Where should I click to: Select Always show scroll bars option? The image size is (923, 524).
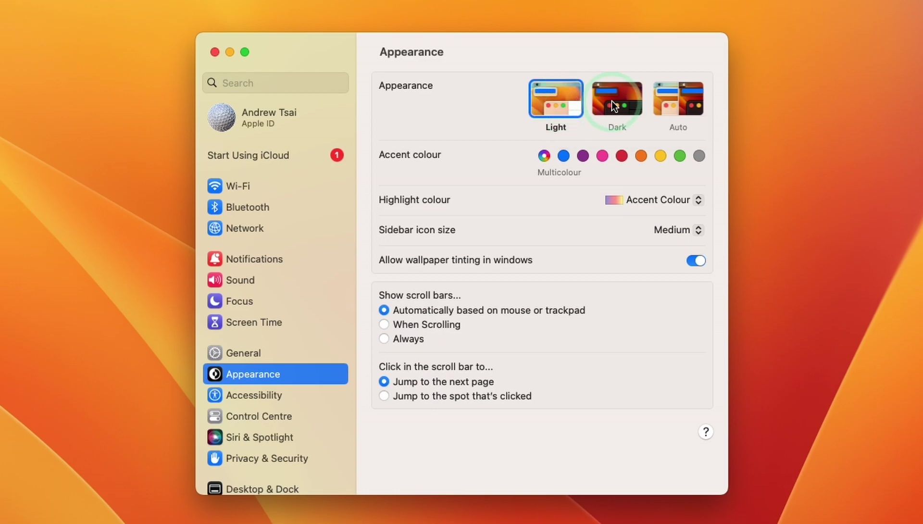pyautogui.click(x=384, y=339)
